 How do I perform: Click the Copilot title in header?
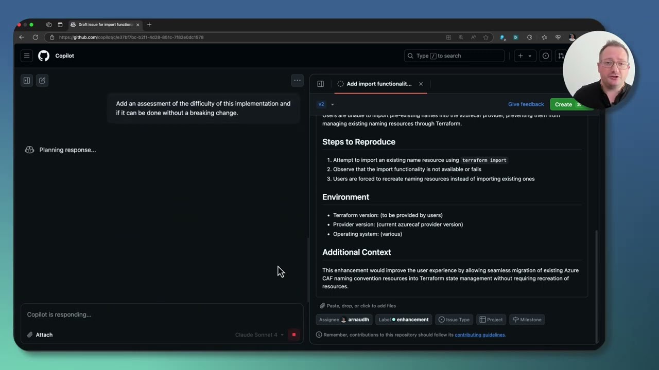coord(65,55)
